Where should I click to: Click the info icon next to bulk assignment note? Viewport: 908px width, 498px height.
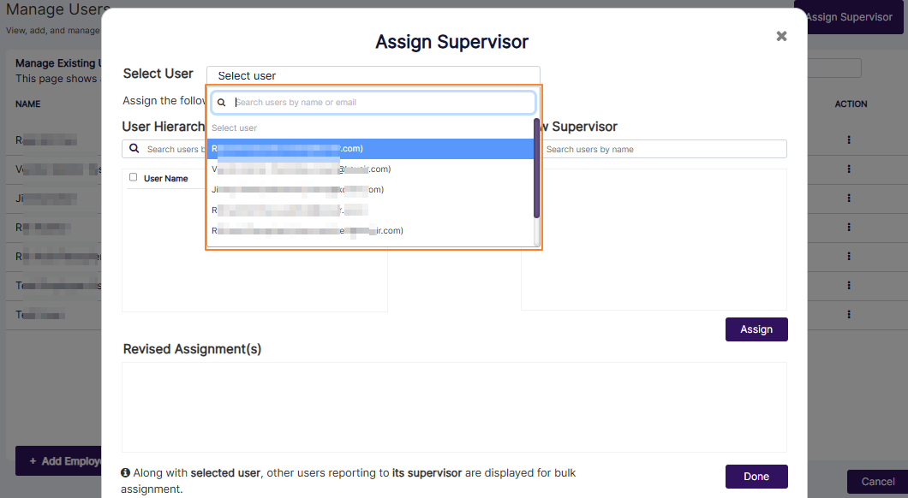click(x=126, y=472)
